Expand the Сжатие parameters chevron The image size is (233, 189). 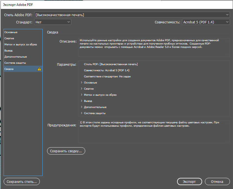pyautogui.click(x=82, y=89)
